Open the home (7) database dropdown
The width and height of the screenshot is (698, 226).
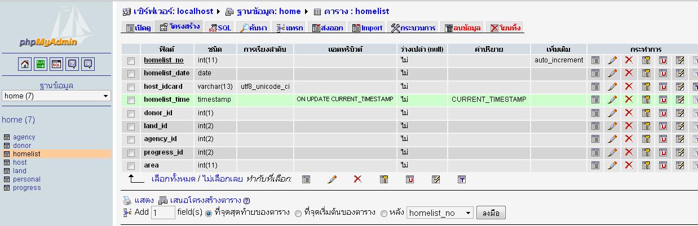pos(56,96)
